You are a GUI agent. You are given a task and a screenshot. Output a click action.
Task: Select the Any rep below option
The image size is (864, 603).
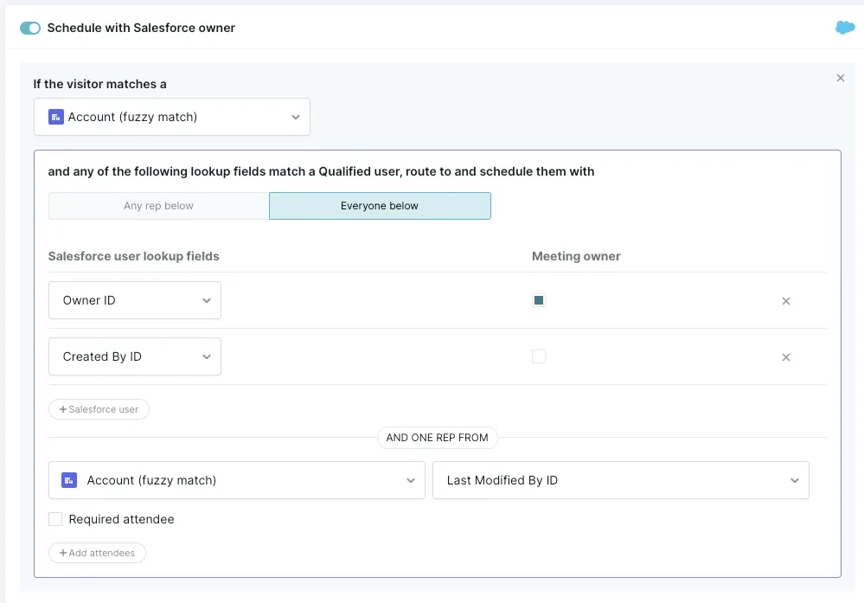tap(158, 206)
